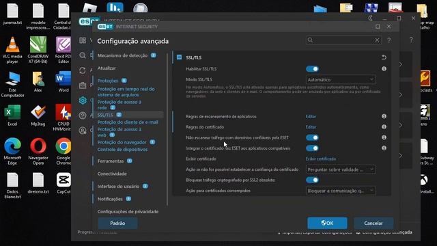437x246 pixels.
Task: Clear the advanced setup search field
Action: tap(377, 40)
